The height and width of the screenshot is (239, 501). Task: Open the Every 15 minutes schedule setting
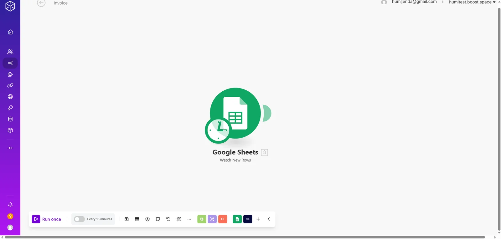100,219
